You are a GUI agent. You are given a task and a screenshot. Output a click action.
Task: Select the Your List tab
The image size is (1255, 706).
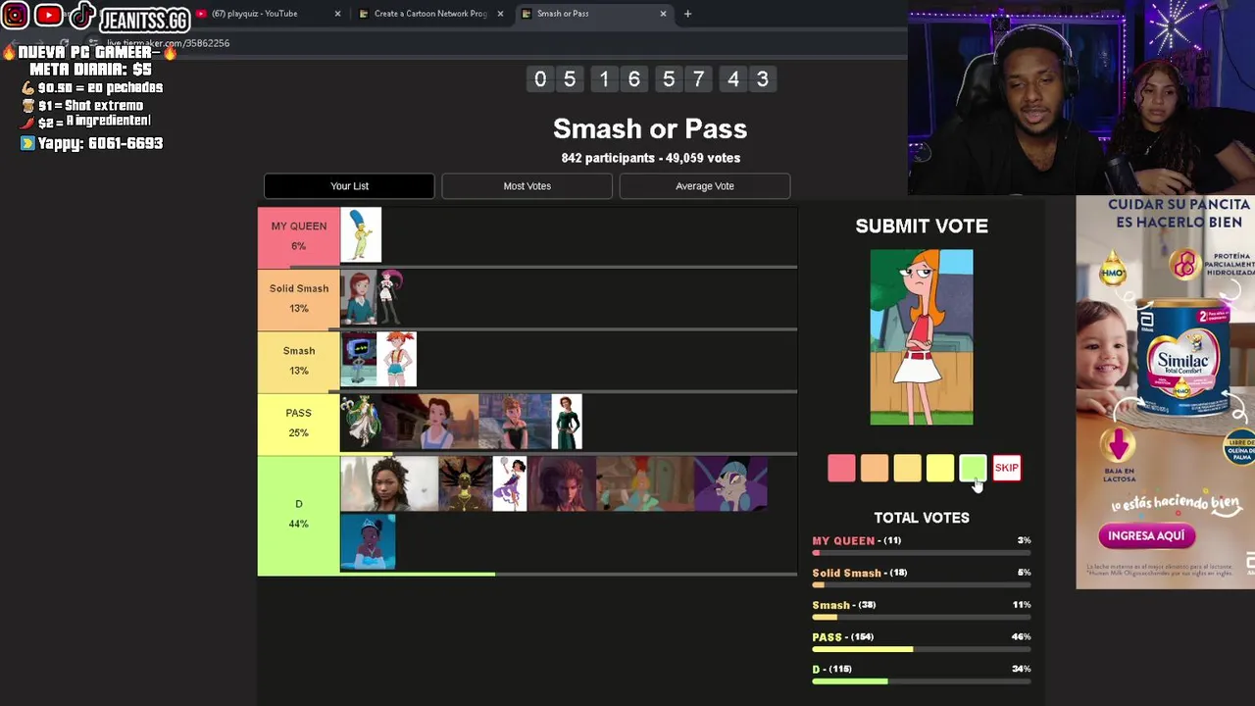349,186
